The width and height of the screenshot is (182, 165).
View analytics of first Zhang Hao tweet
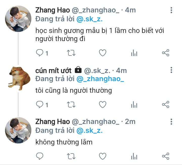coord(134,53)
